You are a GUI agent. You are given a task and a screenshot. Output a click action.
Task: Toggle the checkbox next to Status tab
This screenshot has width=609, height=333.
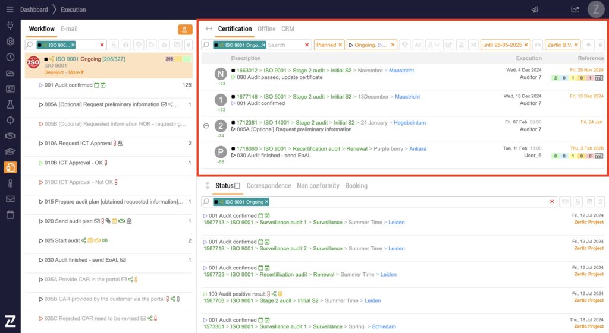pyautogui.click(x=237, y=186)
